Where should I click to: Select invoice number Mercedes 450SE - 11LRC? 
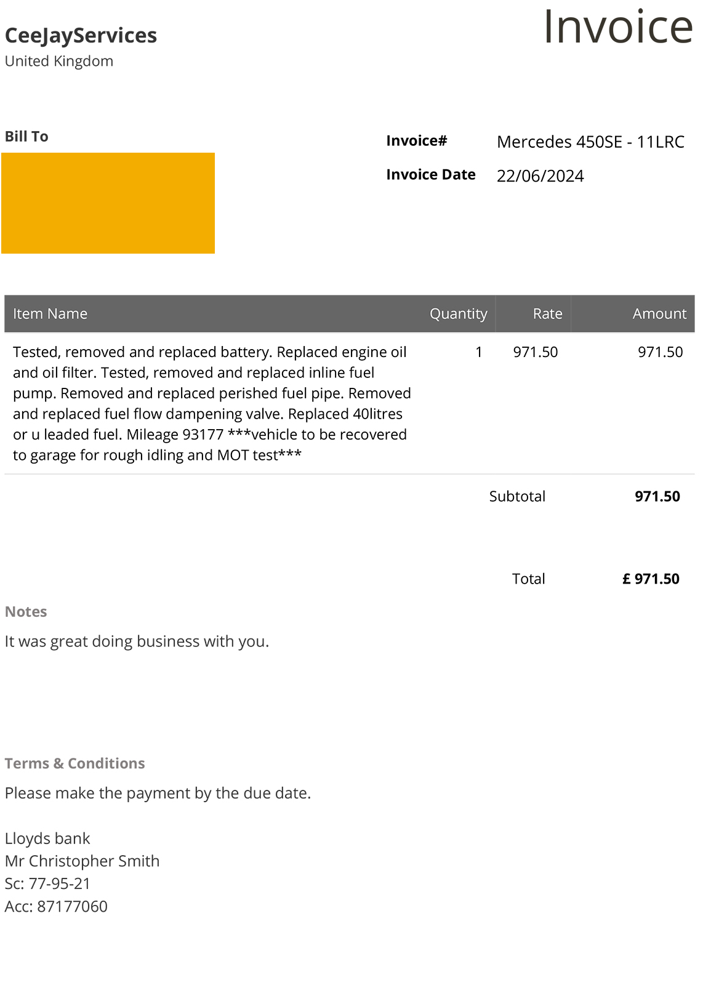590,142
